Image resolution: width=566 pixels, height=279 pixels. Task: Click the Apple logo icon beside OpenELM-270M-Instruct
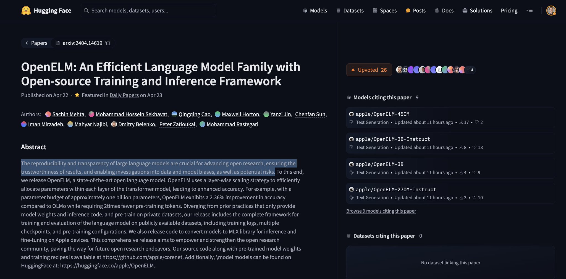click(x=351, y=189)
